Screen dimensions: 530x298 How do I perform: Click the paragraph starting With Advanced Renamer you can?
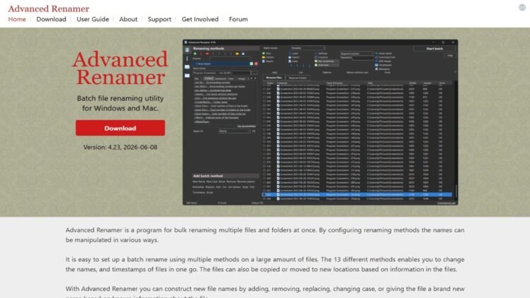[x=265, y=292]
